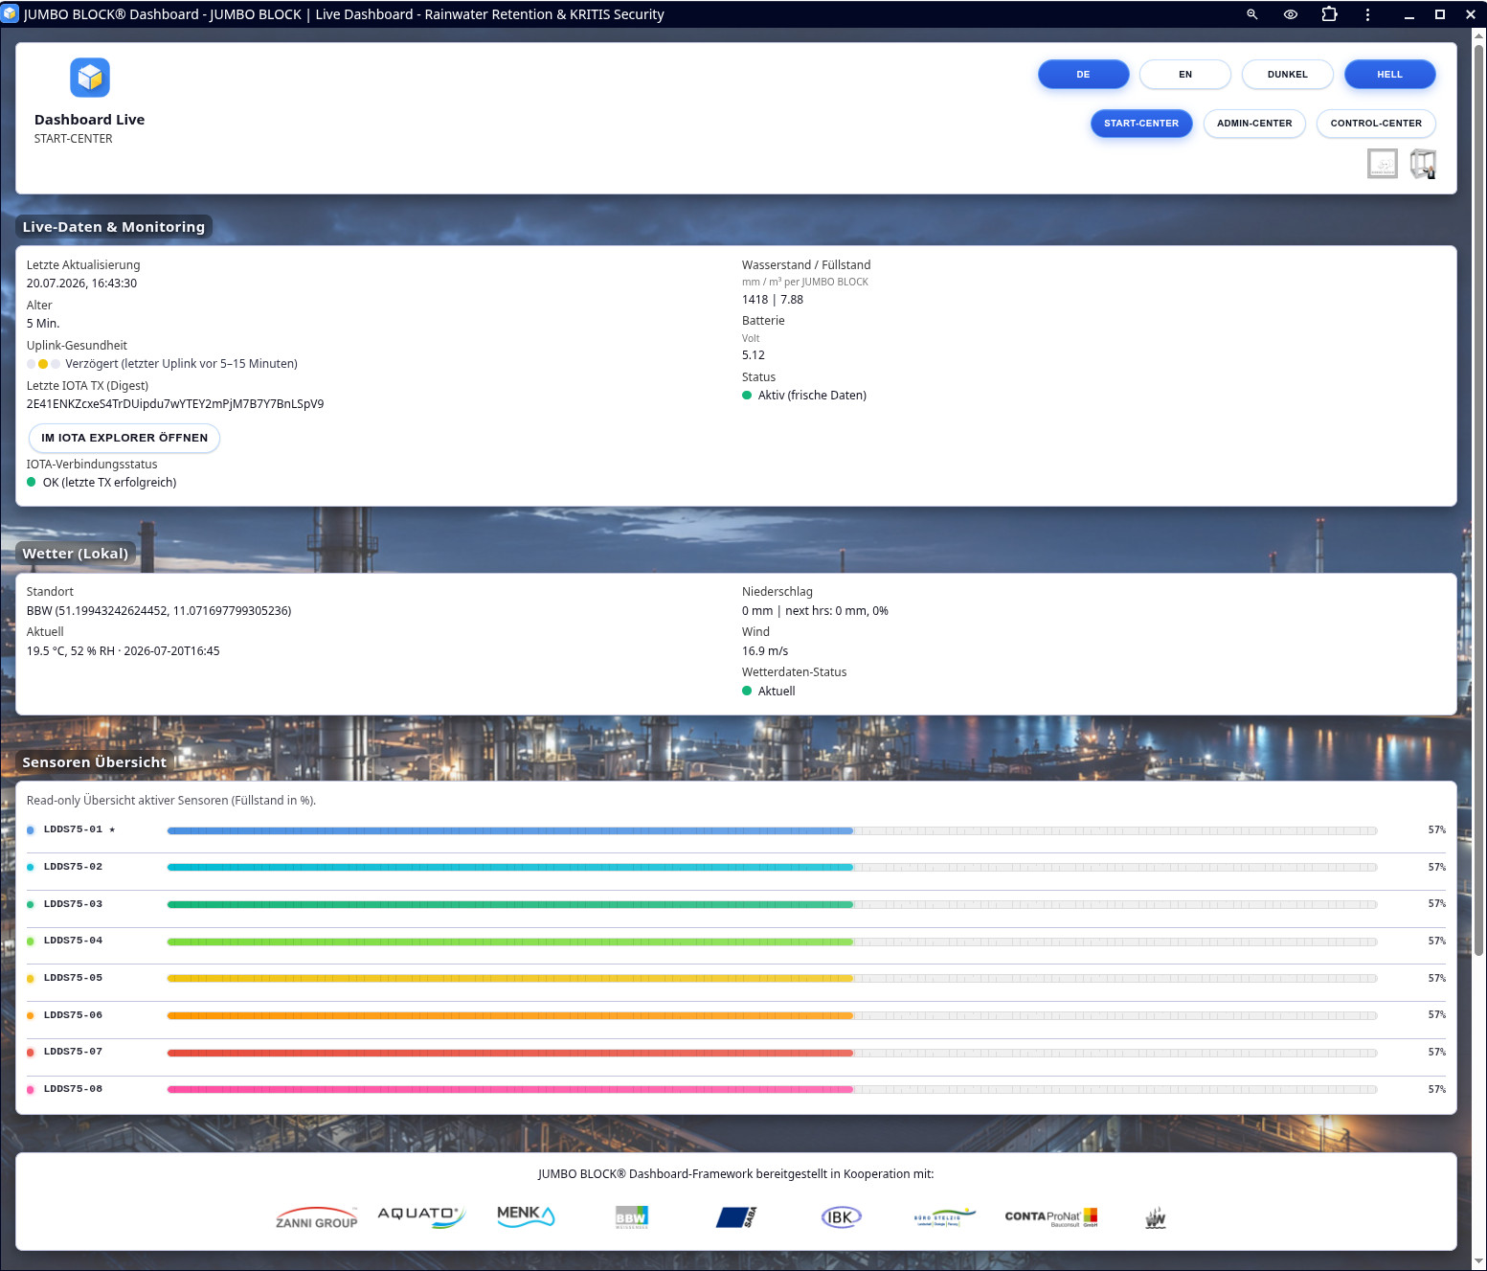Click the ZANNI GROUP partner logo
Screen dimensions: 1487x1271
pyautogui.click(x=317, y=1217)
